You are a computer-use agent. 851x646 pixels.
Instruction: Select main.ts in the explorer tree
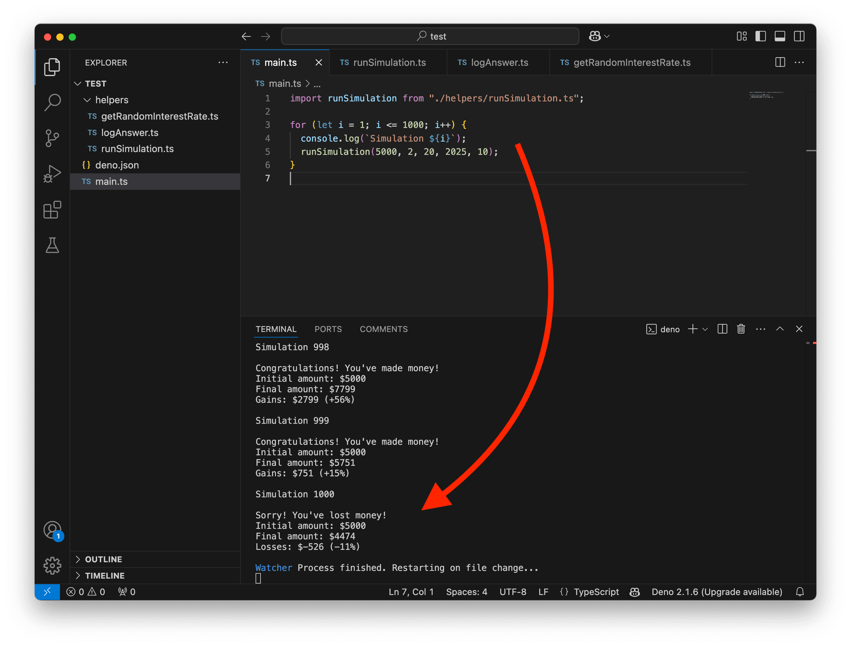click(x=155, y=182)
